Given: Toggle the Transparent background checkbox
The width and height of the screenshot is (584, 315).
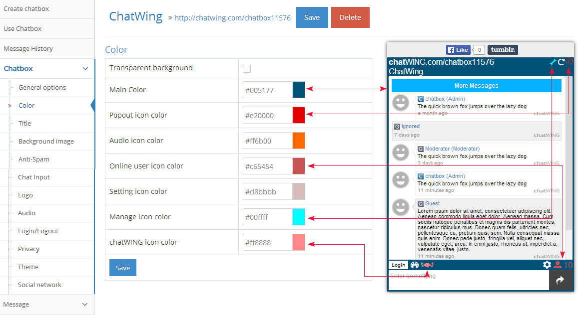Looking at the screenshot, I should pyautogui.click(x=247, y=69).
